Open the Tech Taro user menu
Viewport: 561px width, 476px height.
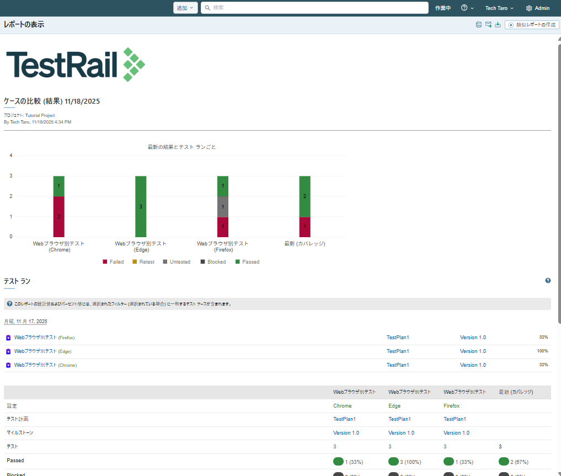coord(499,8)
